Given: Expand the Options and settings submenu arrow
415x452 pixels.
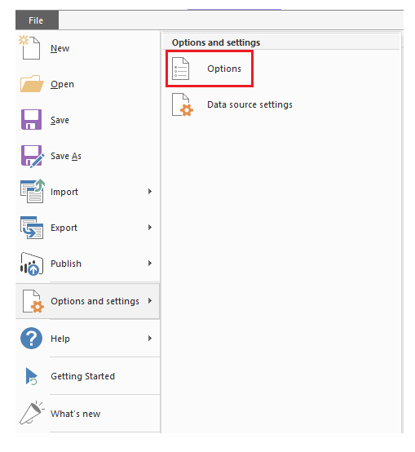Looking at the screenshot, I should coord(150,301).
